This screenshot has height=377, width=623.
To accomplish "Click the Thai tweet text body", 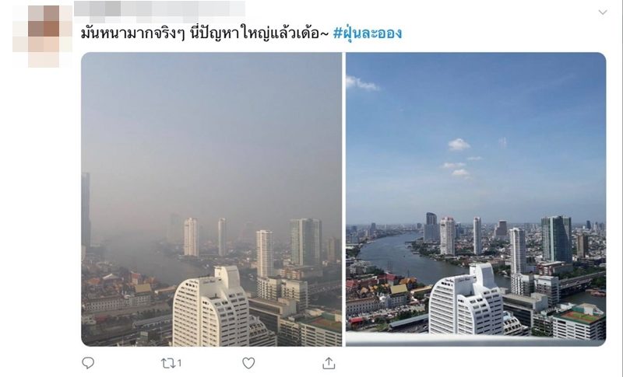I will pos(205,33).
